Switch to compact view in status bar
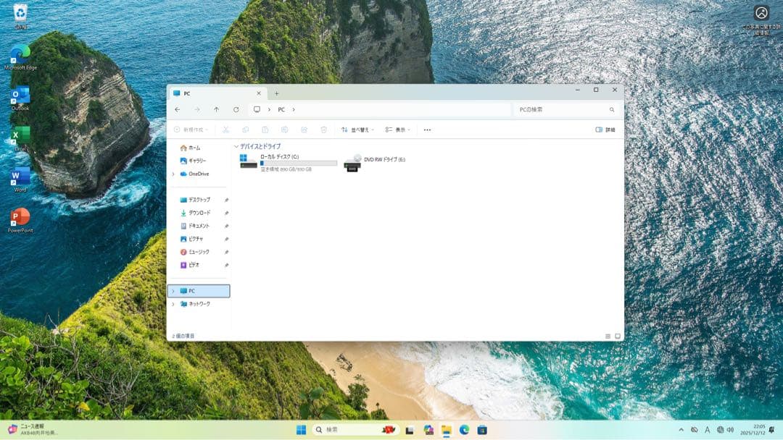The image size is (783, 440). (608, 335)
